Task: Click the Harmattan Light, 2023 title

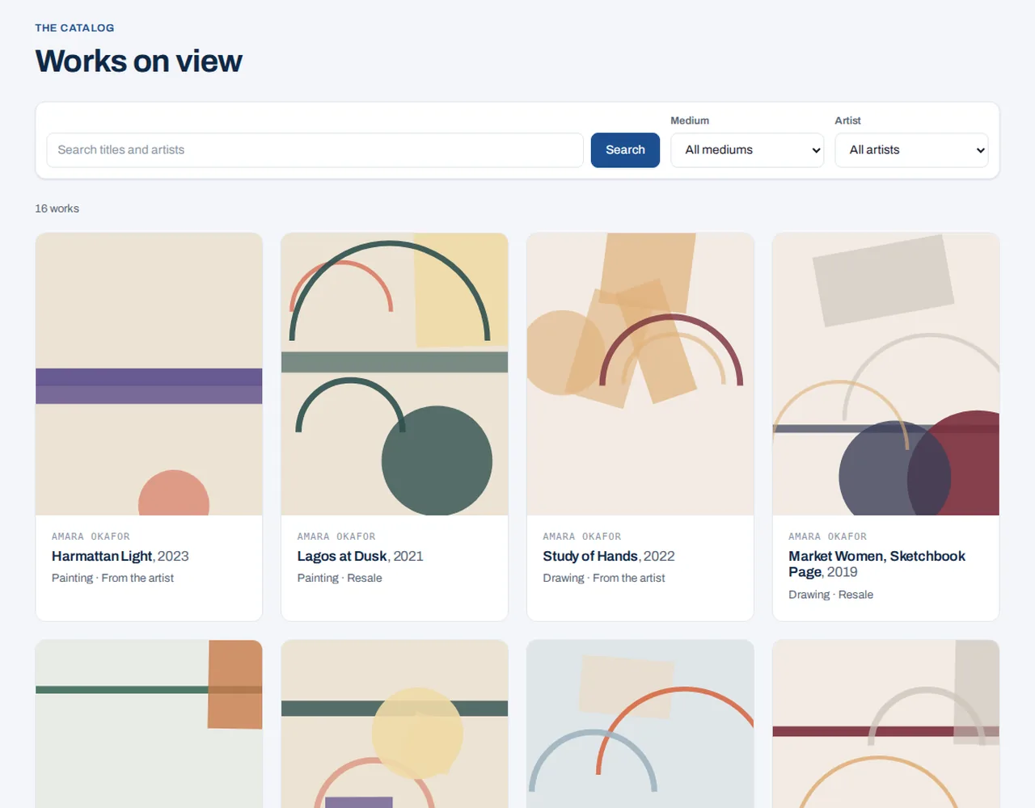Action: 120,556
